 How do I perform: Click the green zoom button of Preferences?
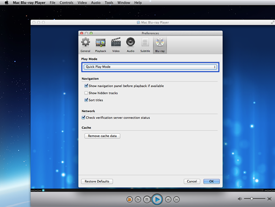[91, 33]
